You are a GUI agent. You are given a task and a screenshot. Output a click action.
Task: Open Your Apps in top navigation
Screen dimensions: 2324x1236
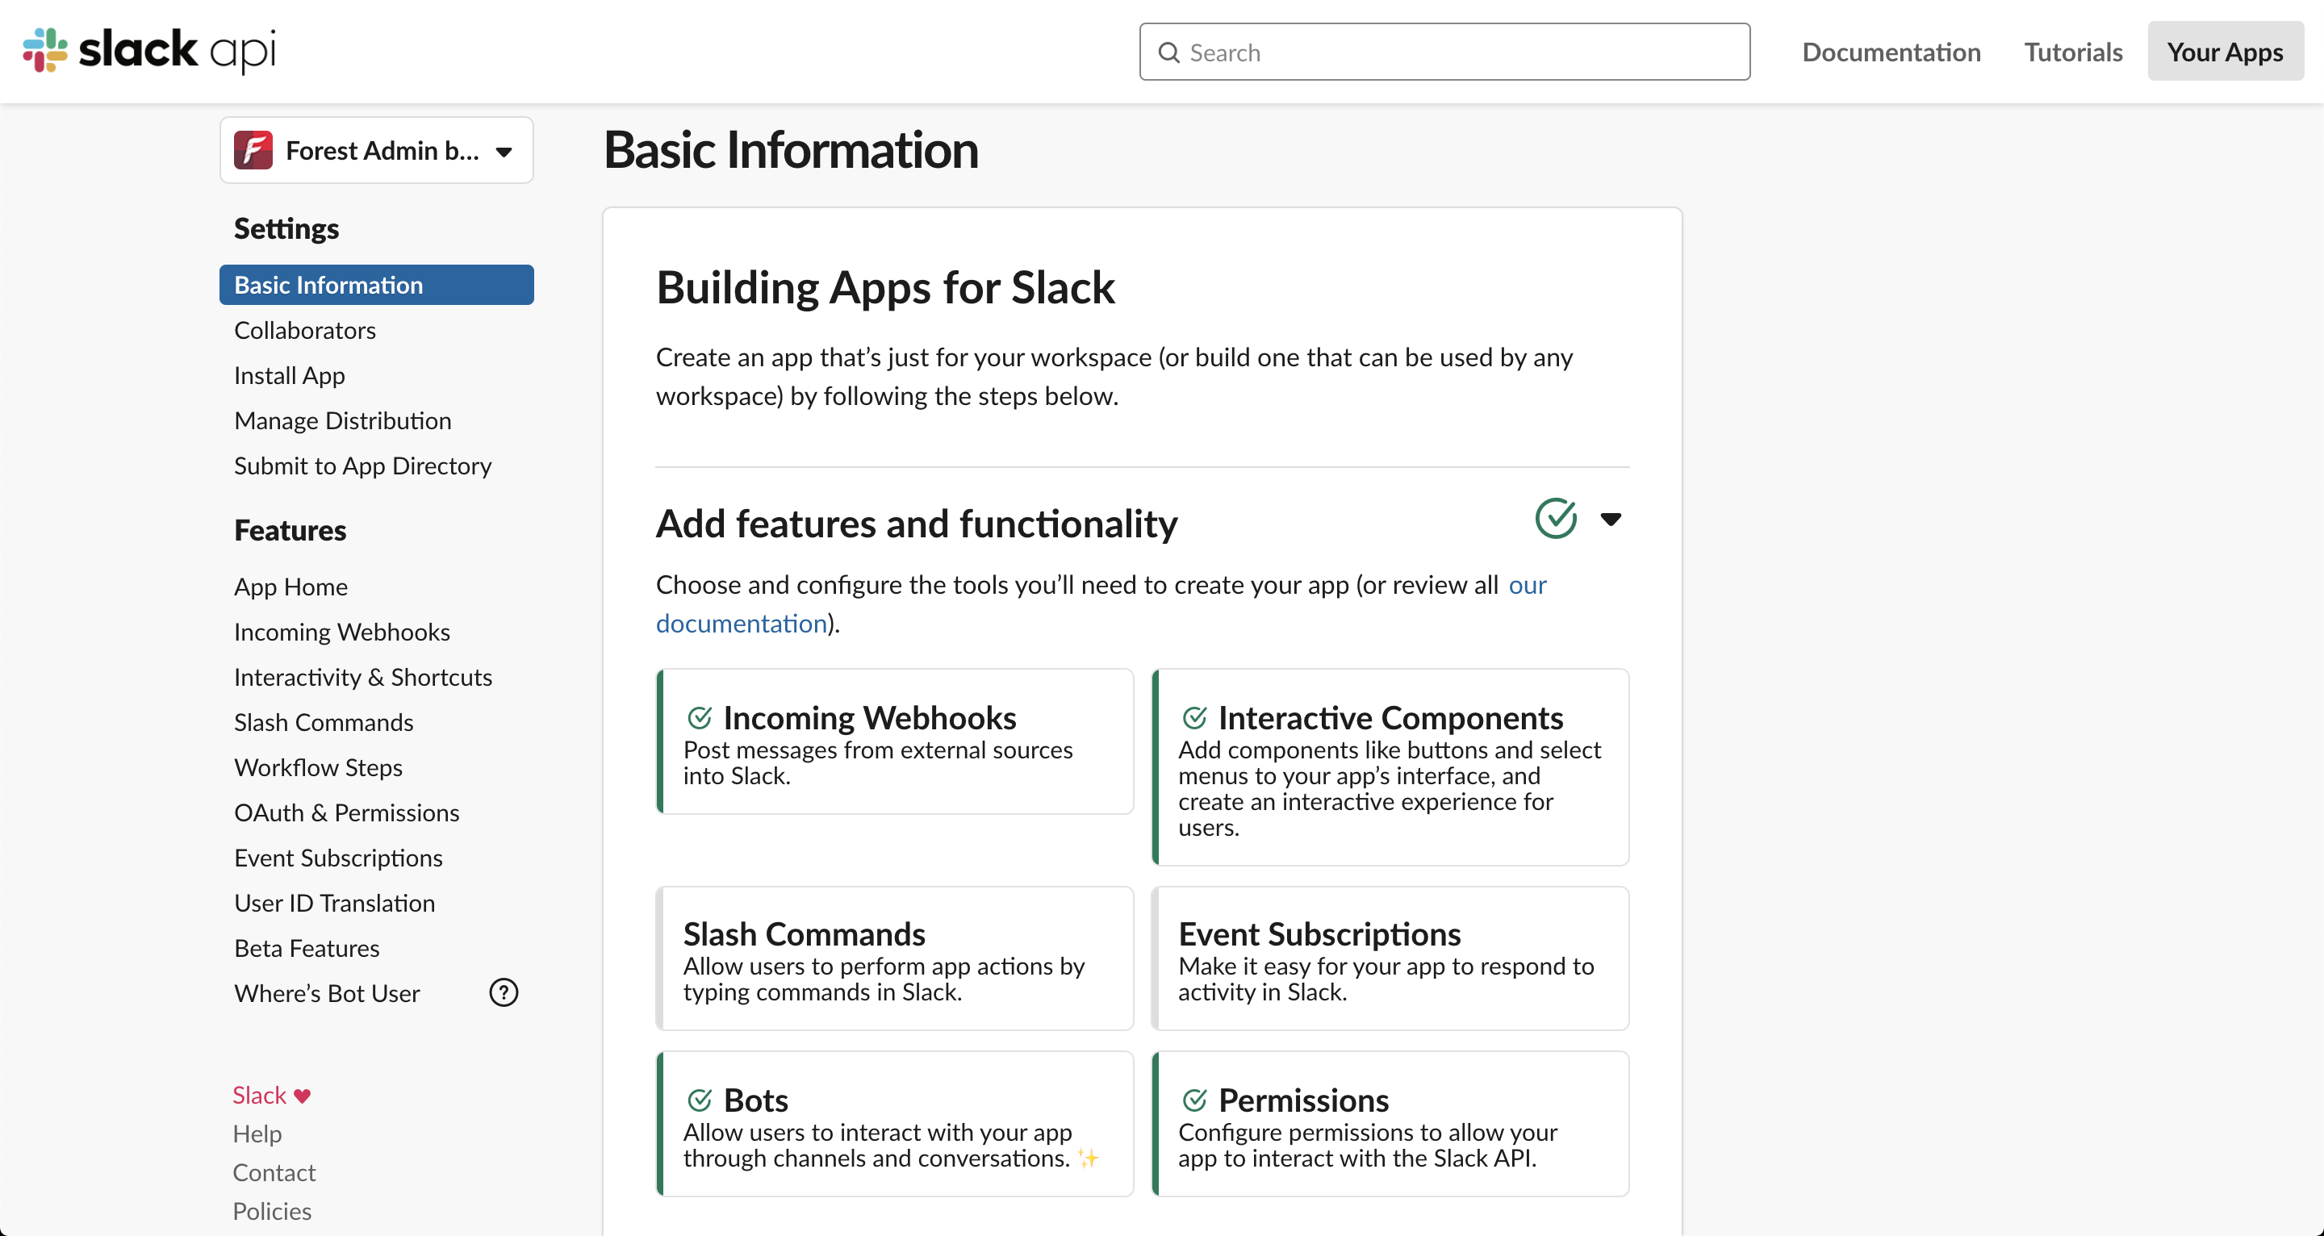2225,52
